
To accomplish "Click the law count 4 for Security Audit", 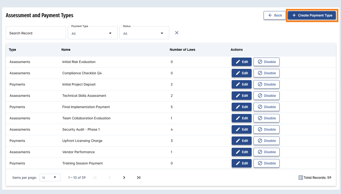I will (x=171, y=129).
